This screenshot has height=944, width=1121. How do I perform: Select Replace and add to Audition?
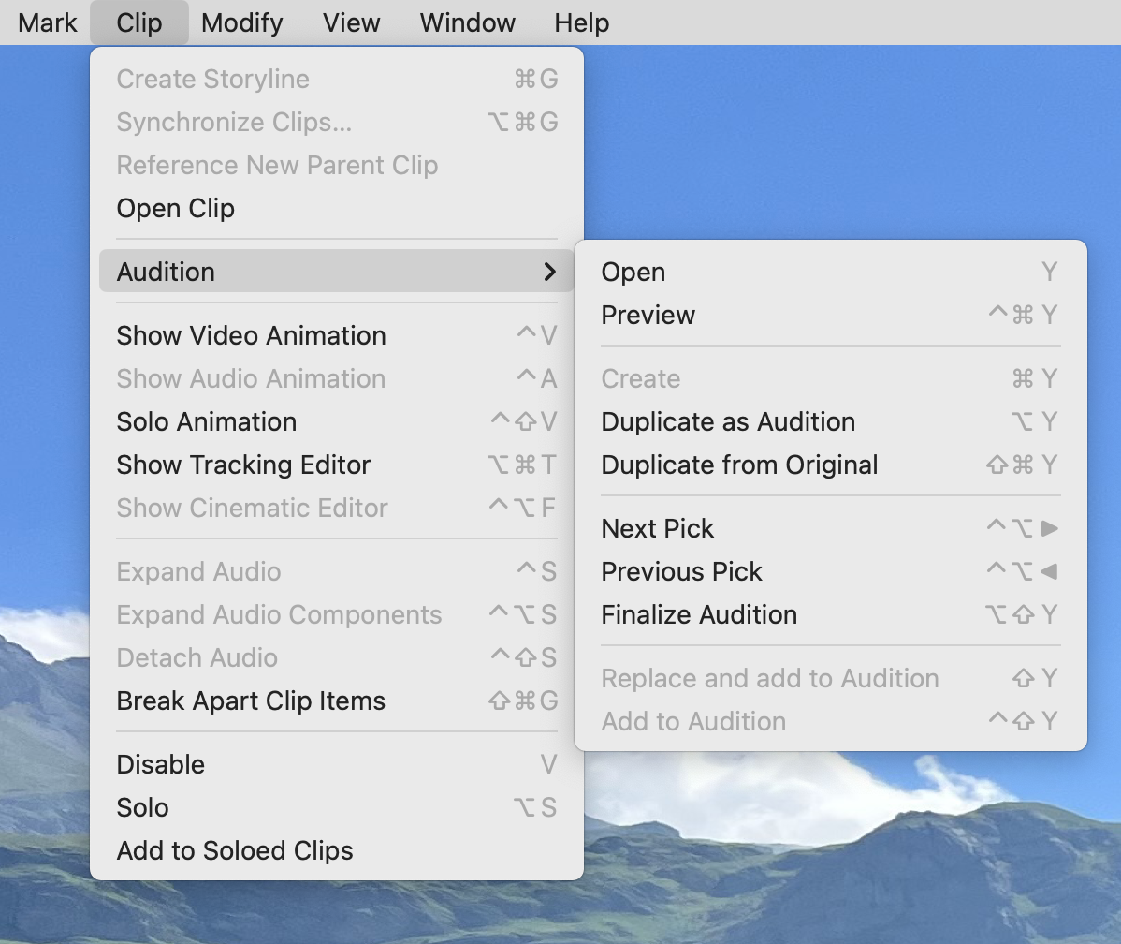[831, 678]
